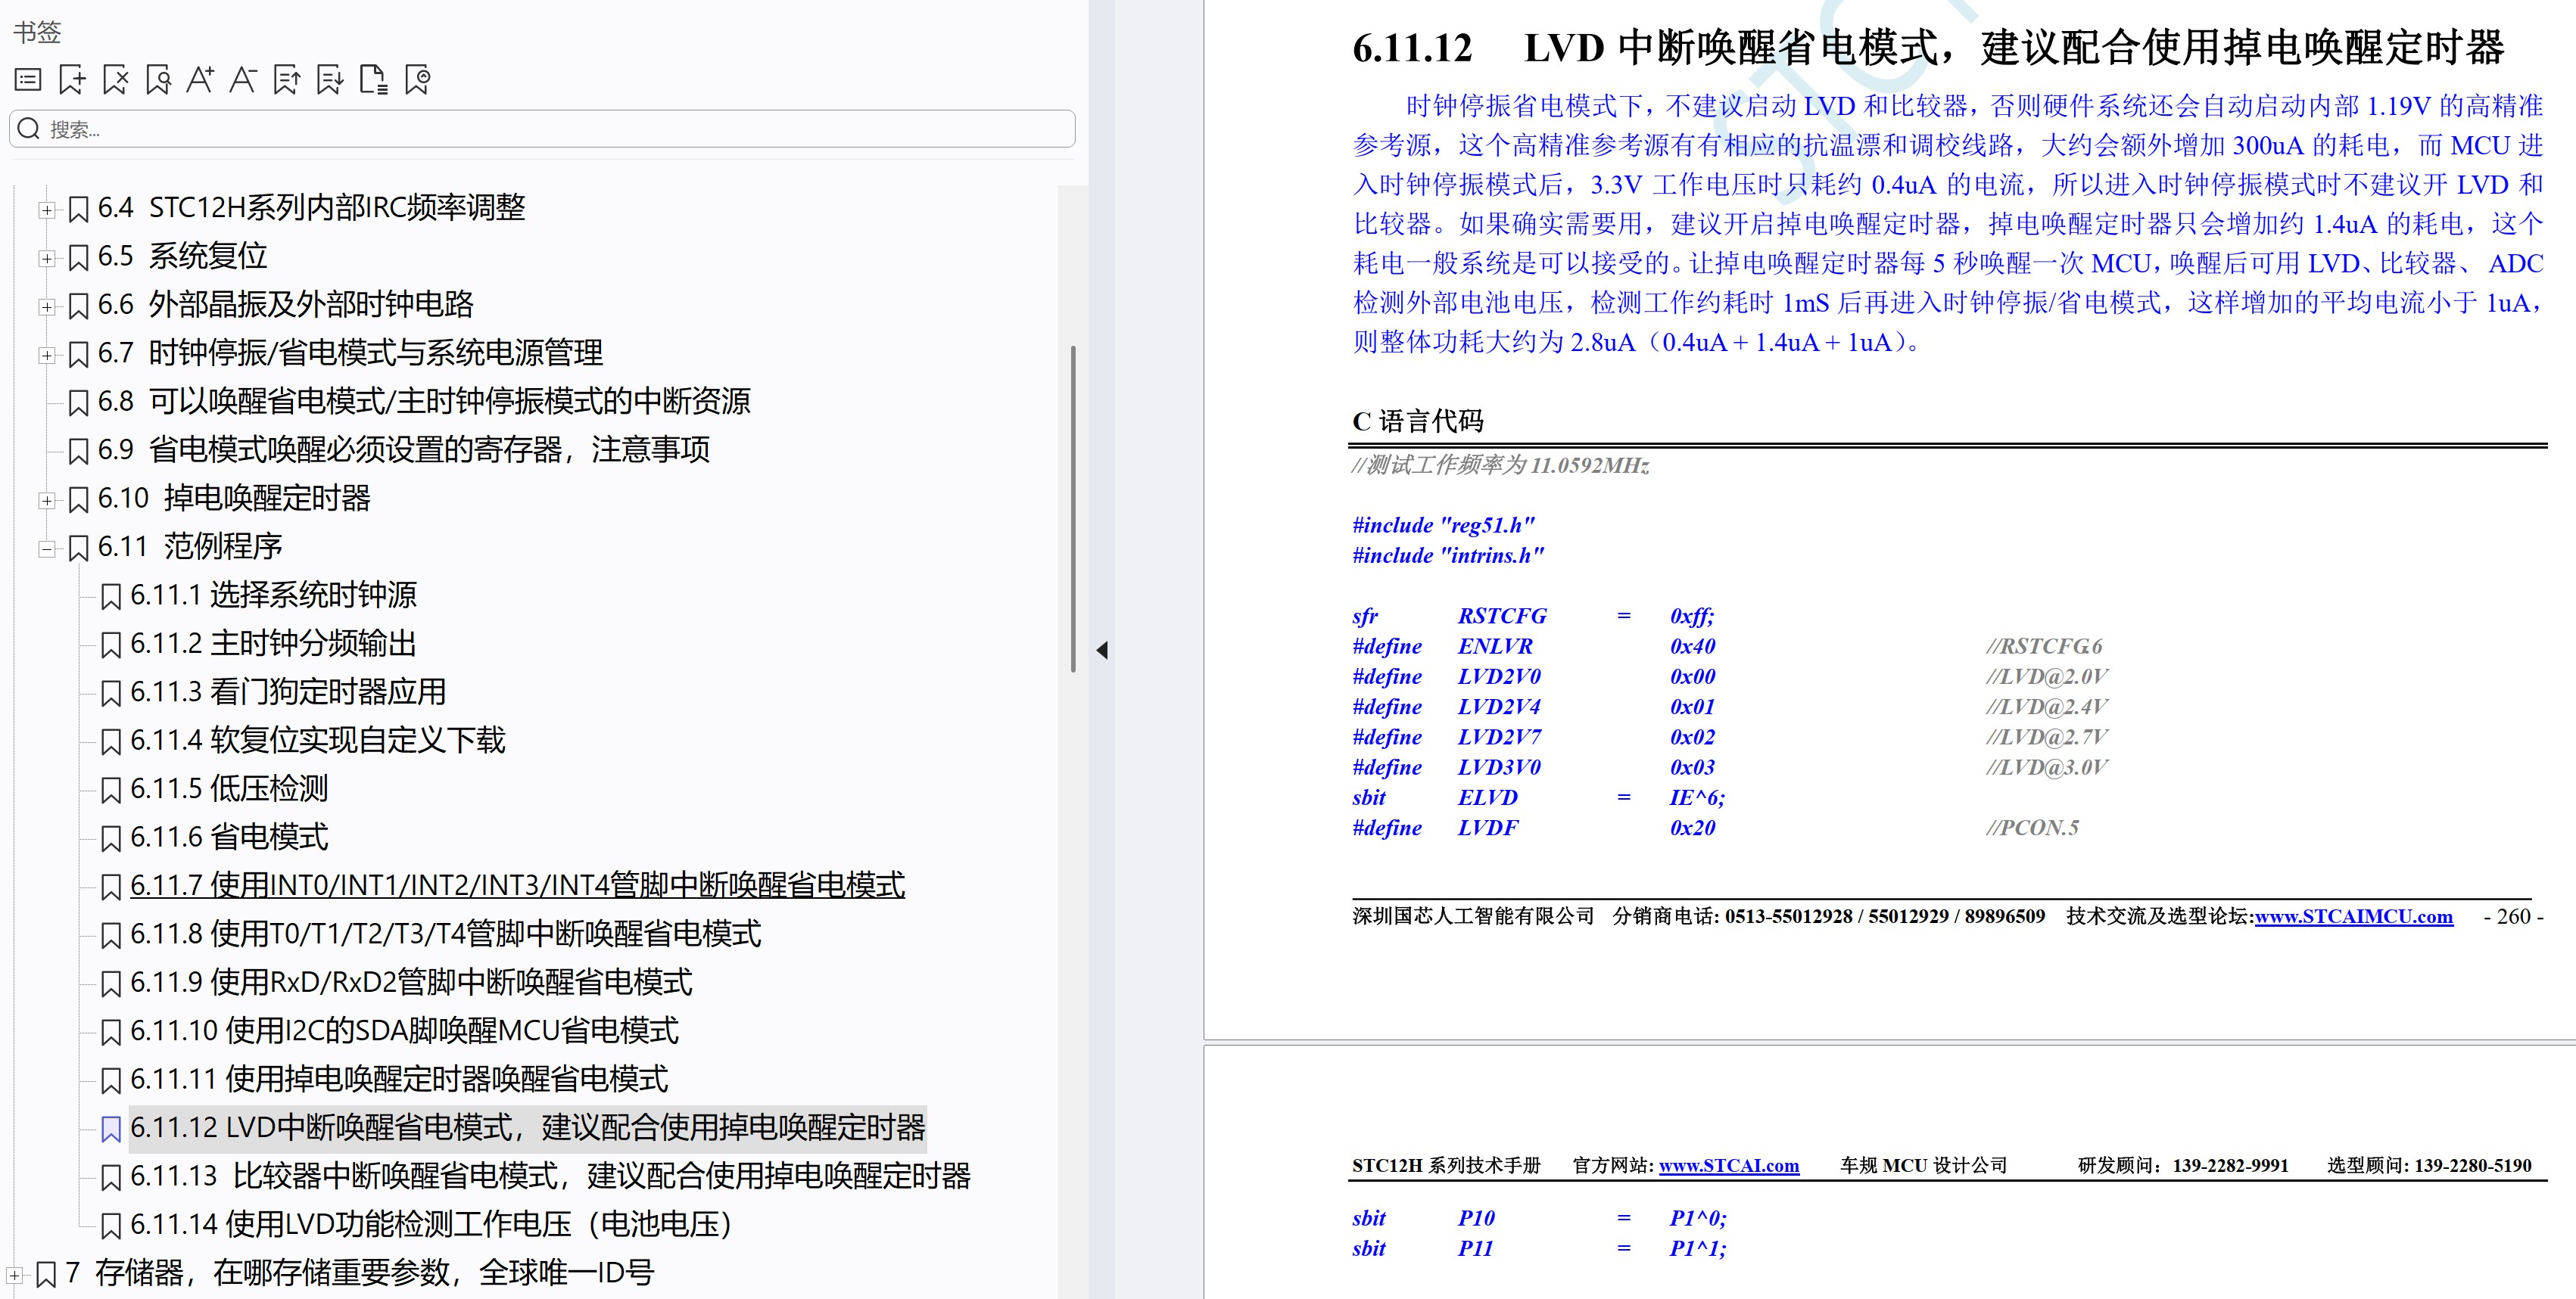Click the bookmark icon beside 6.11.9 使用RxD/RxD2管脚
Screen dimensions: 2576x1299
pos(111,984)
